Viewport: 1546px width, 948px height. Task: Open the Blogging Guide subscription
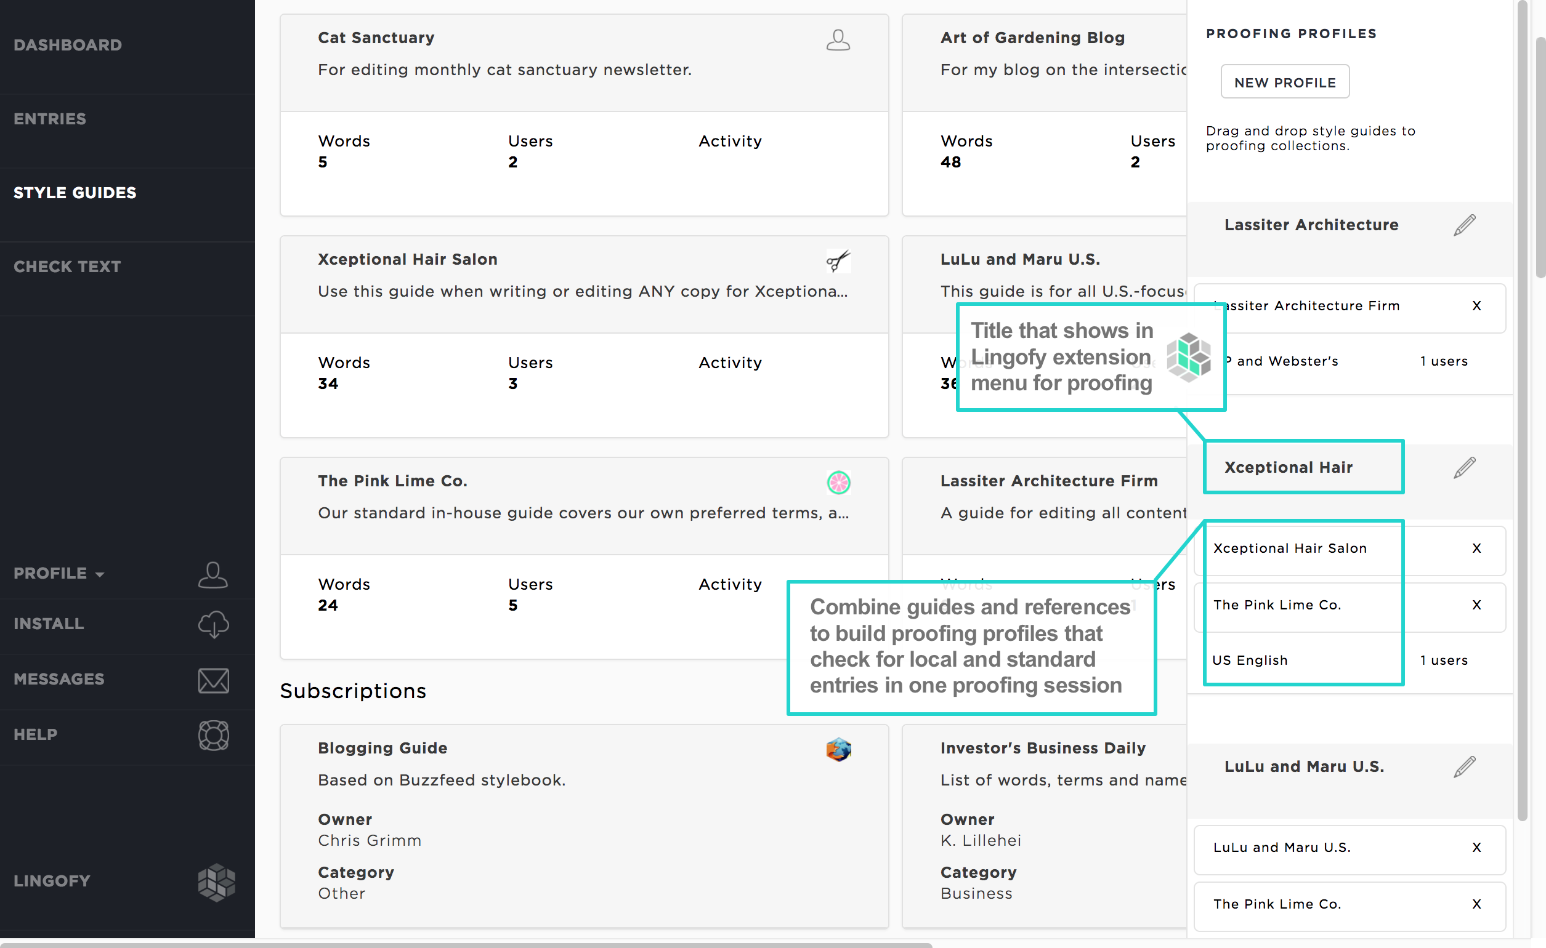[382, 748]
